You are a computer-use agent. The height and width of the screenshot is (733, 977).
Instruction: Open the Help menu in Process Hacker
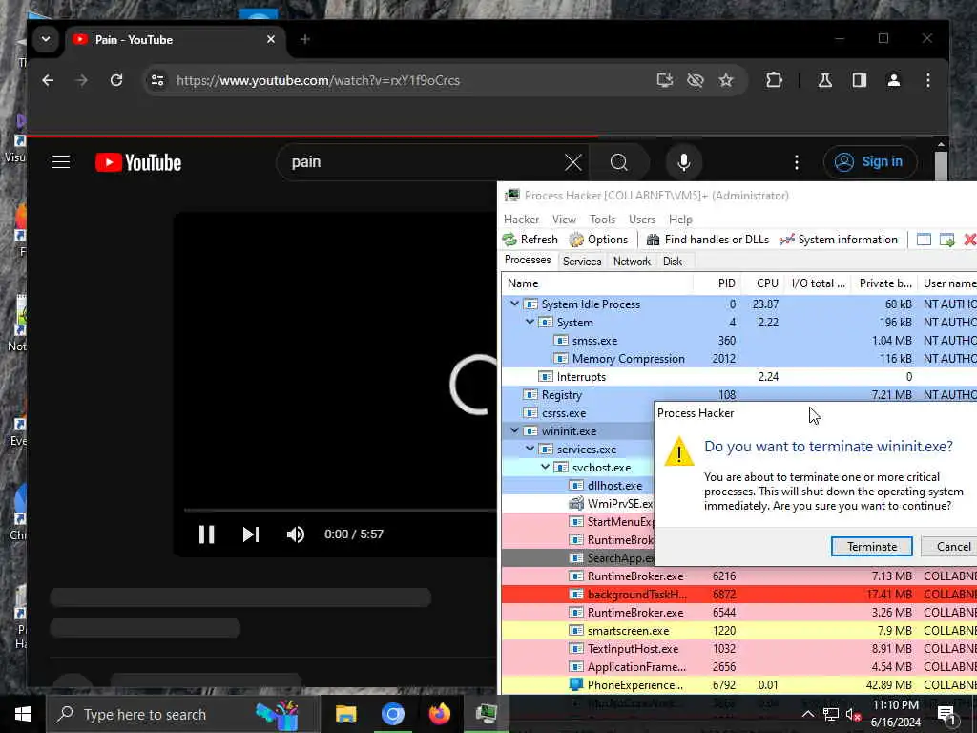coord(680,220)
